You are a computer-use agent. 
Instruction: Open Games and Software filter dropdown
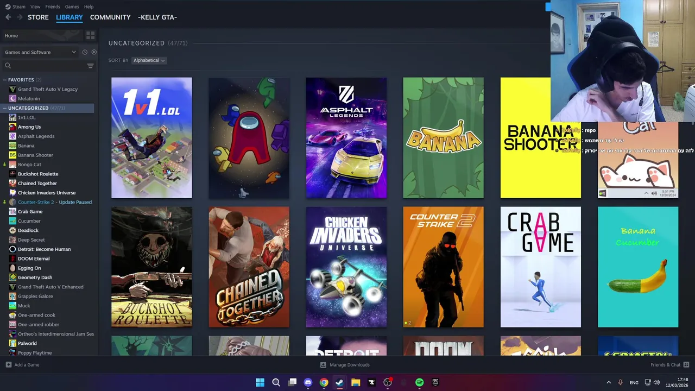click(x=40, y=52)
